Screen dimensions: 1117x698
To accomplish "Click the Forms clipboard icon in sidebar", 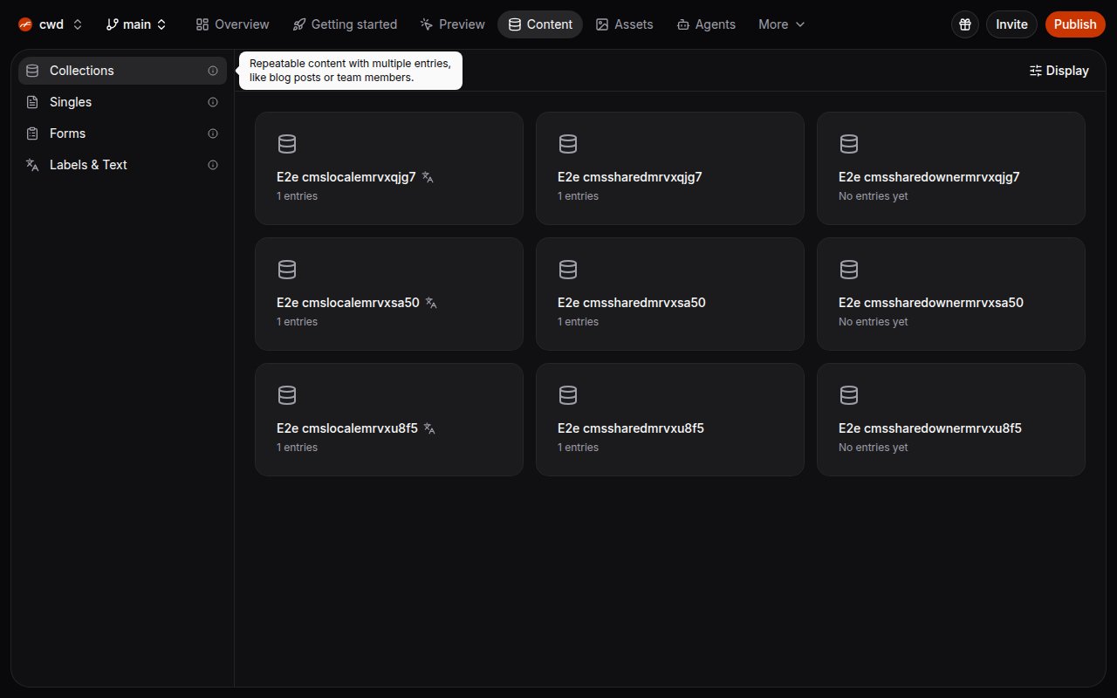I will pos(32,133).
